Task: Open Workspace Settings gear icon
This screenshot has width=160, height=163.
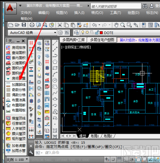Action: pos(60,33)
